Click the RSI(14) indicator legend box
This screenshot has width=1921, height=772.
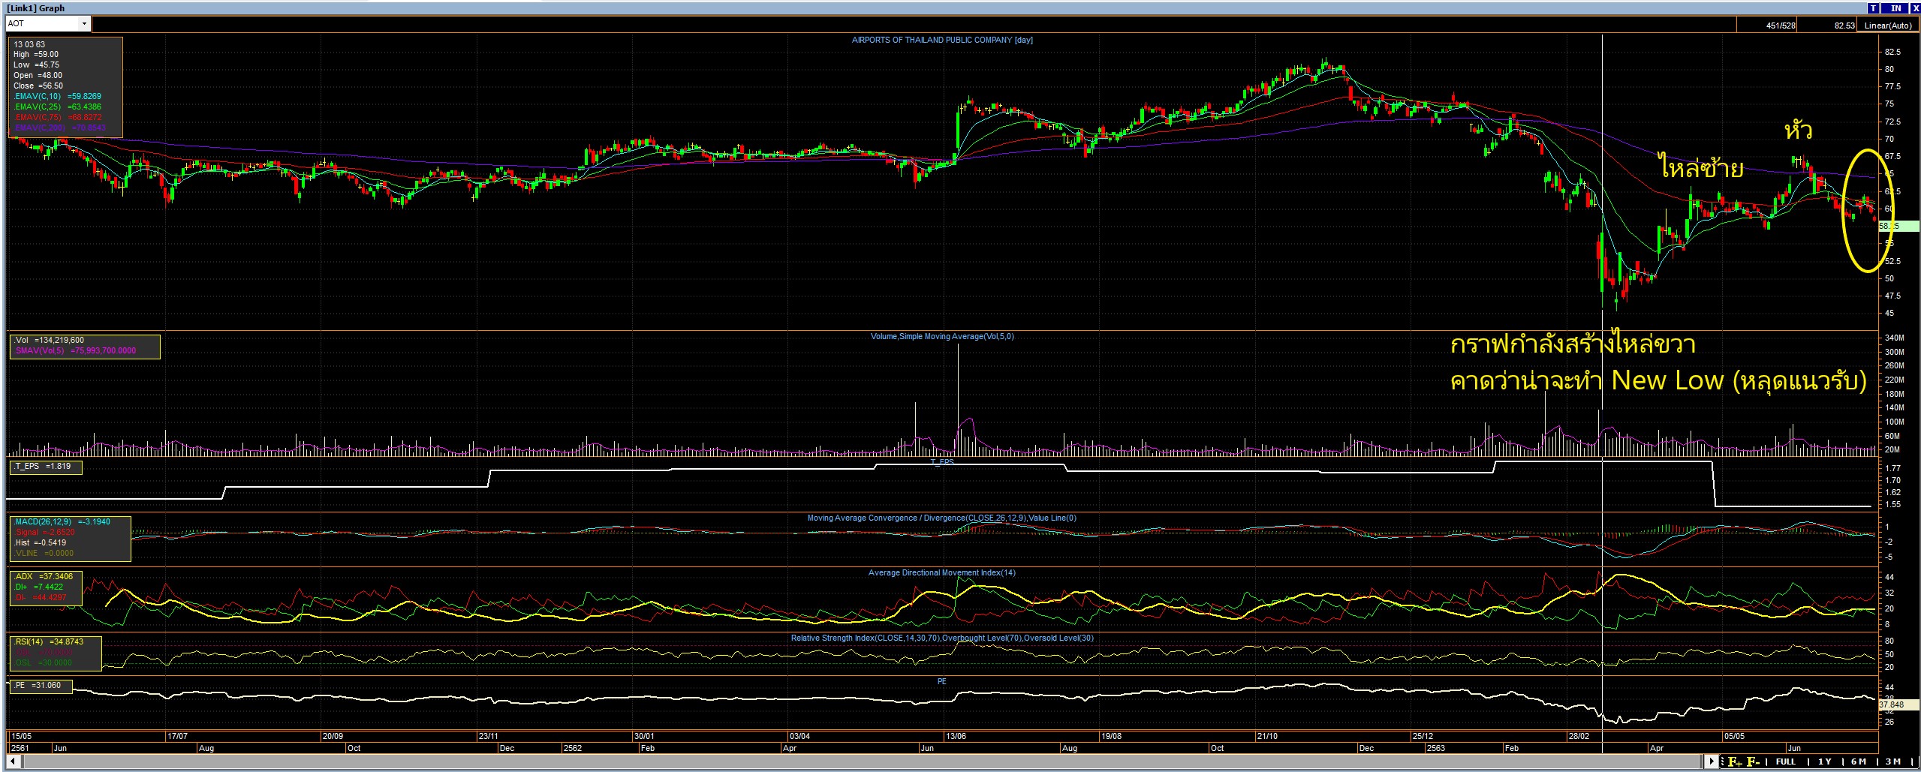[56, 653]
